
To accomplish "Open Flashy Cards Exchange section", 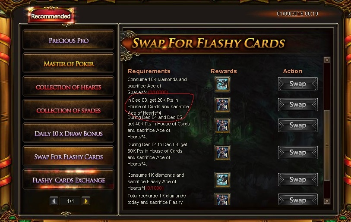I will click(x=69, y=180).
